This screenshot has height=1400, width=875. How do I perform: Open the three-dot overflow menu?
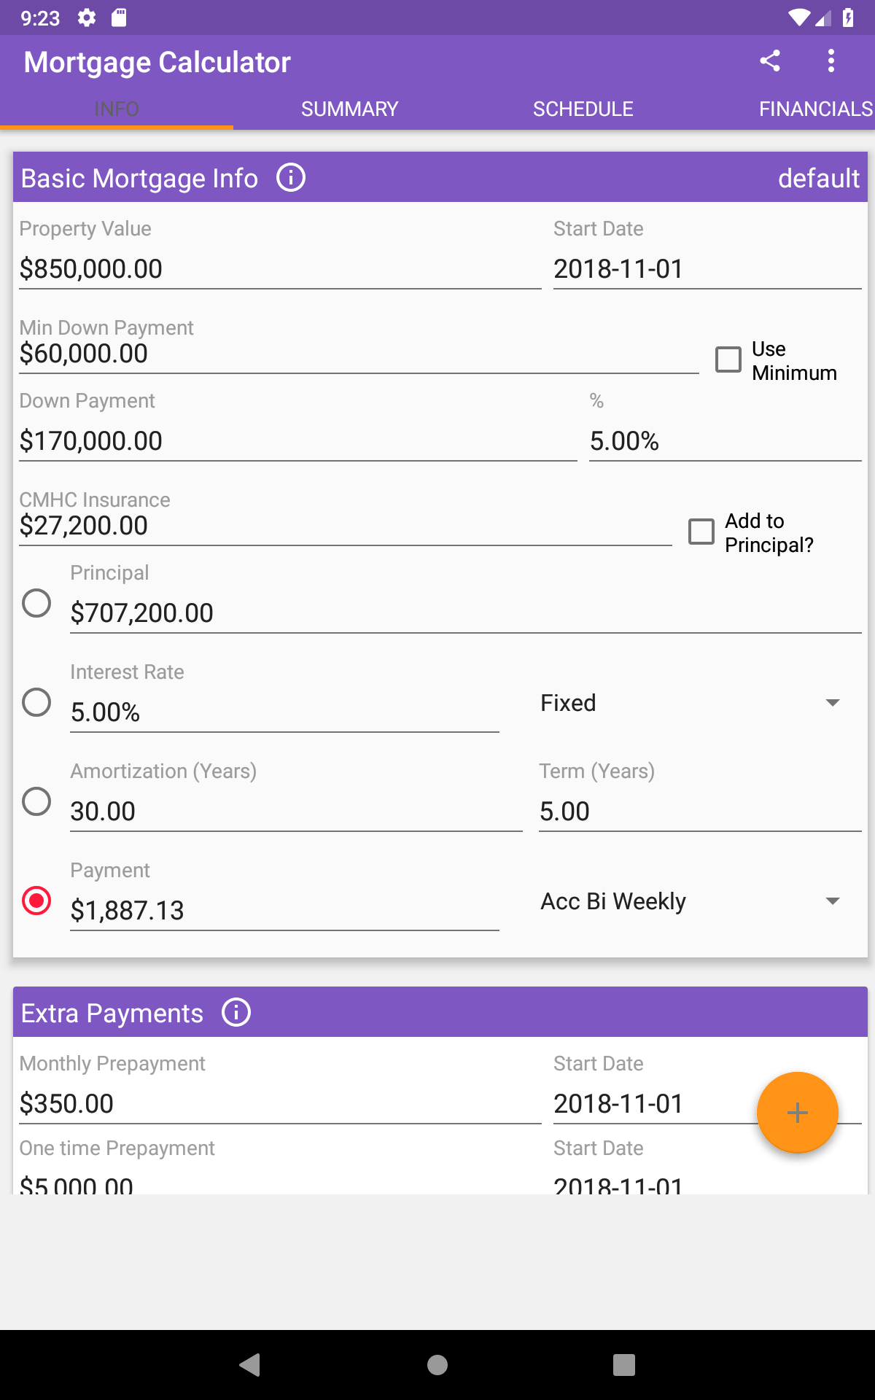coord(831,61)
